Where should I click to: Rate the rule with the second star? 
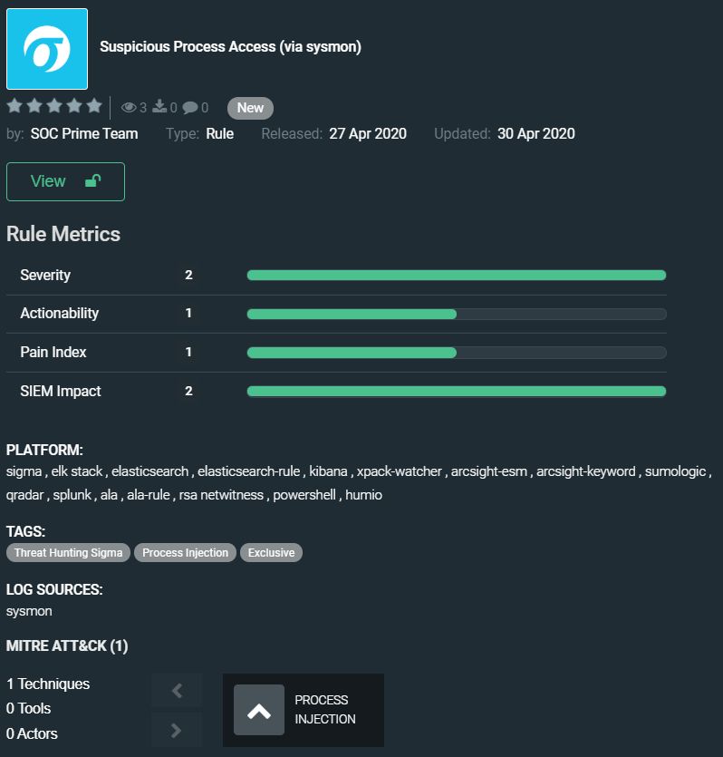[34, 105]
